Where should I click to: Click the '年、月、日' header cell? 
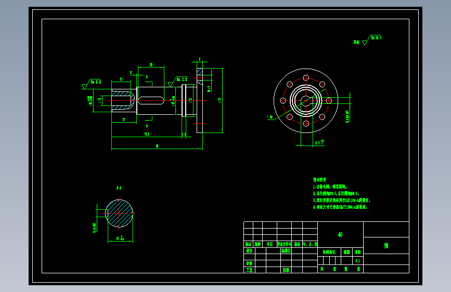310,244
